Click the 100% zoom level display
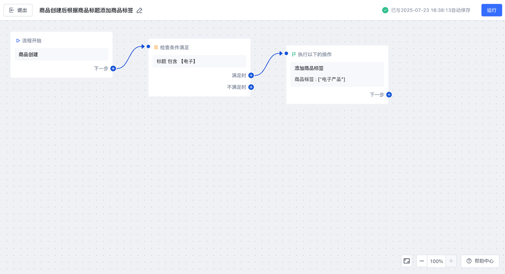The height and width of the screenshot is (274, 505). 437,261
